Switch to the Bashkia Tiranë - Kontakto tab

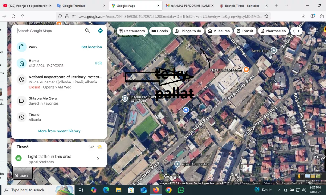(x=244, y=6)
